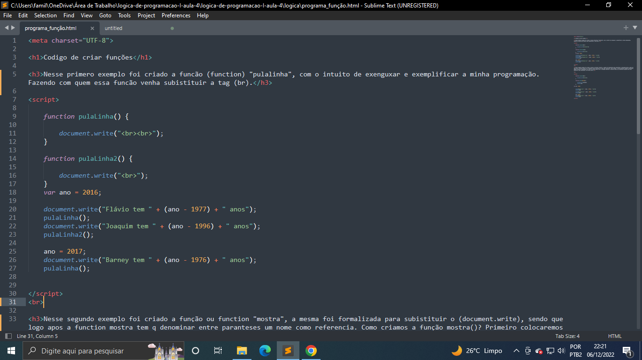Viewport: 642px width, 360px height.
Task: Open the volume speaker tray icon
Action: pos(561,351)
